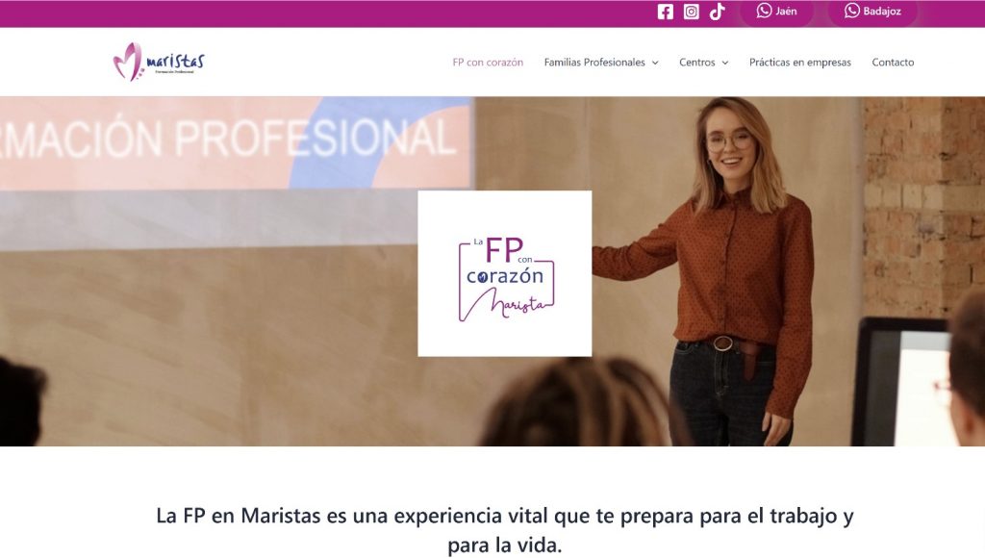The height and width of the screenshot is (558, 985).
Task: Open the Facebook page icon
Action: coord(666,12)
